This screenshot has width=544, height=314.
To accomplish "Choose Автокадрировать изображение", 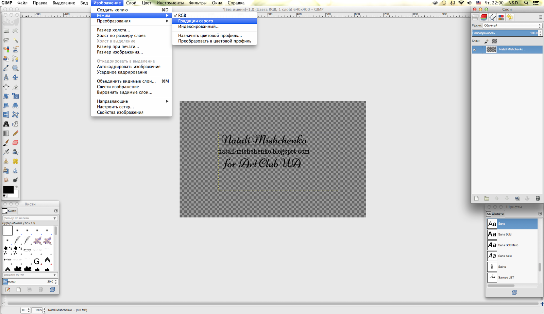I will 129,67.
